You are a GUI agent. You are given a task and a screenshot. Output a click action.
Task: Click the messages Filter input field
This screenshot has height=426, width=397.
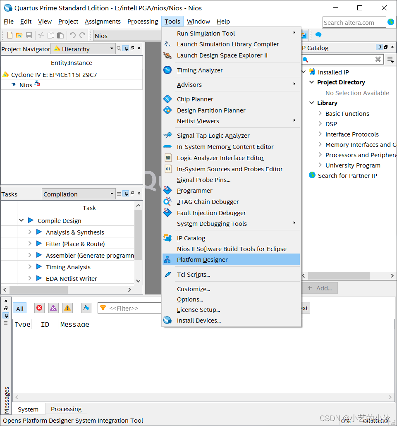130,308
